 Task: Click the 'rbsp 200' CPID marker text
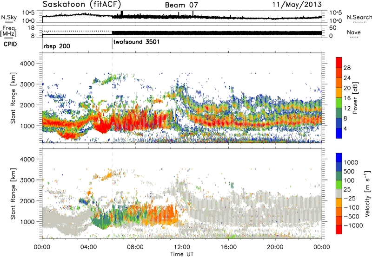57,46
